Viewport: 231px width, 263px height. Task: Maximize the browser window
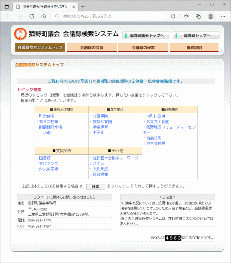212,4
